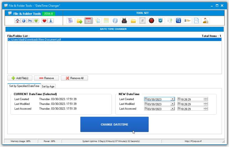The image size is (229, 147).
Task: Click the 2016.8 version badge
Action: (x=49, y=14)
